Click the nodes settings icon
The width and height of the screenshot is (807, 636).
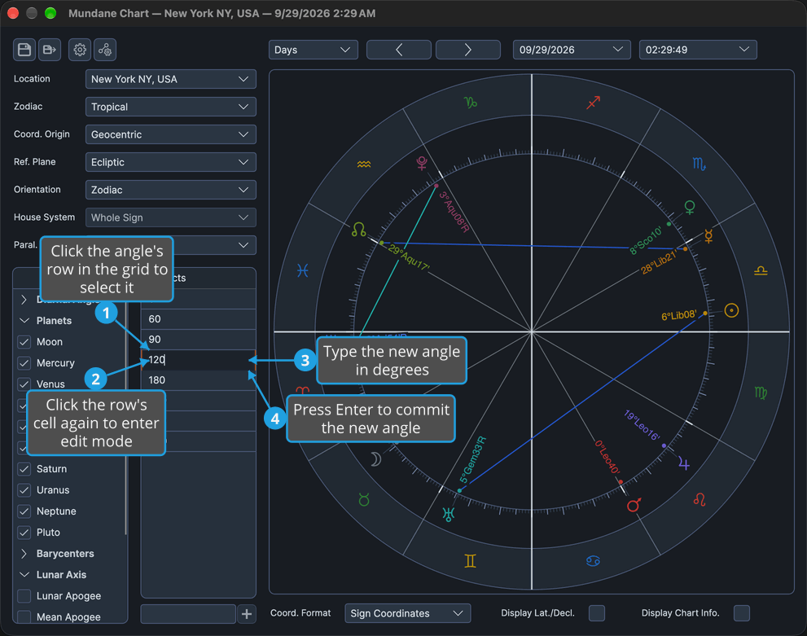105,50
